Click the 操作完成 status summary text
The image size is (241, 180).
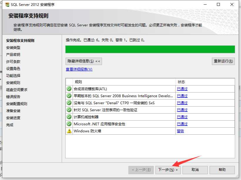click(105, 40)
